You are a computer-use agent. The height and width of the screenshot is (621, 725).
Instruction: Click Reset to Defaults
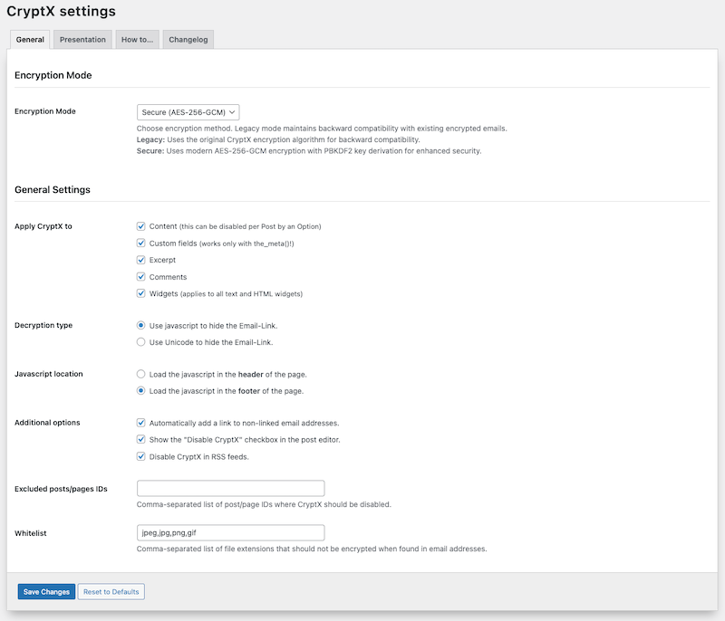[x=111, y=591]
